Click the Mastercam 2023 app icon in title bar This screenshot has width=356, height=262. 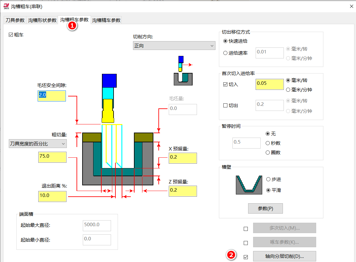coord(6,6)
